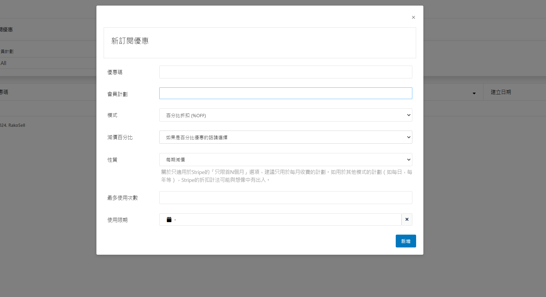Clear the 使用限期 date with the X button

407,219
